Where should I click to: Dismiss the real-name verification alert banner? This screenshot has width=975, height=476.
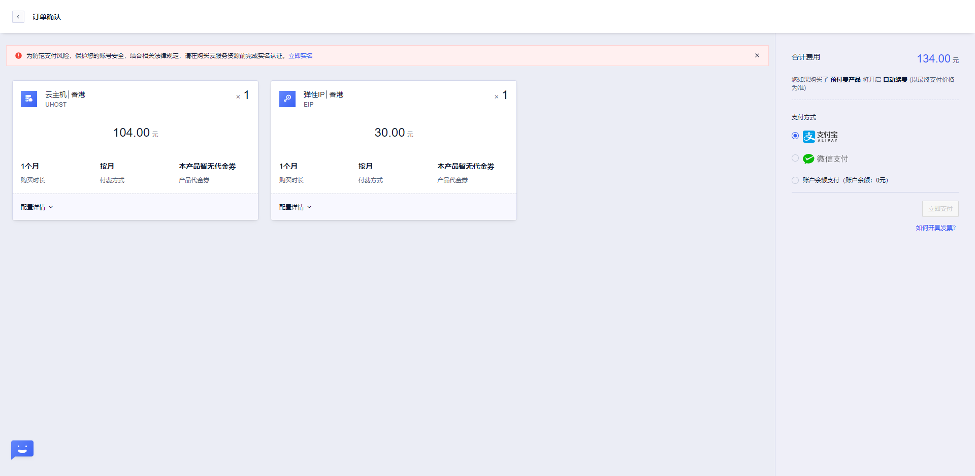757,55
